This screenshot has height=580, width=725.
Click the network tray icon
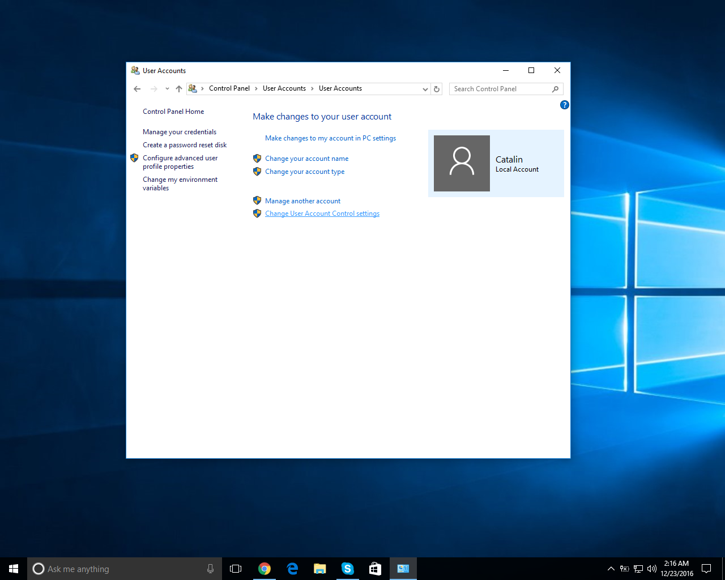click(x=638, y=569)
